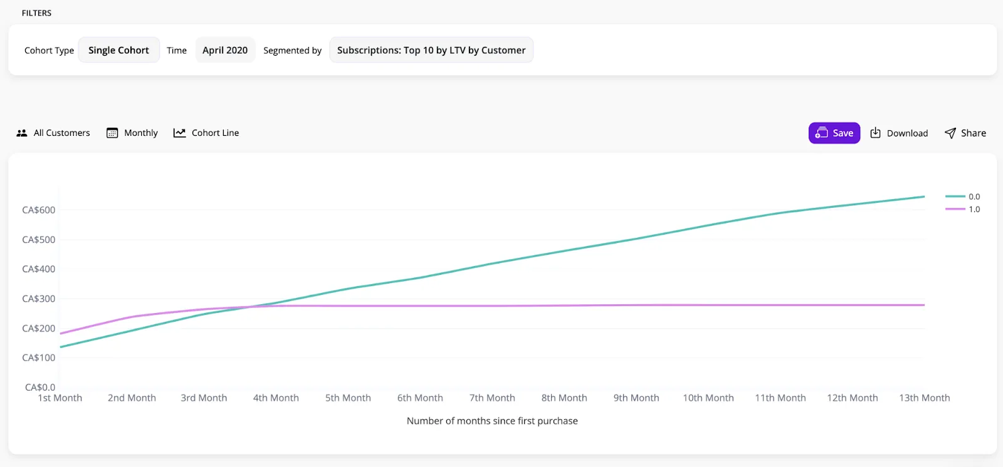Viewport: 1003px width, 467px height.
Task: Click the Monthly calendar icon
Action: point(112,133)
